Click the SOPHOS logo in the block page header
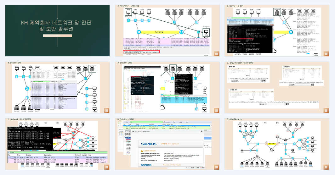 (149, 144)
